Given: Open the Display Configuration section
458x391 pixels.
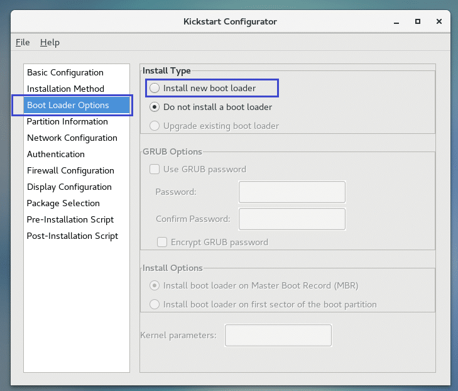Looking at the screenshot, I should tap(69, 187).
